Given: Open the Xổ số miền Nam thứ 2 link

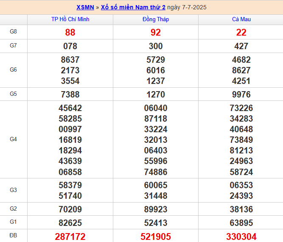Looking at the screenshot, I should [x=133, y=7].
